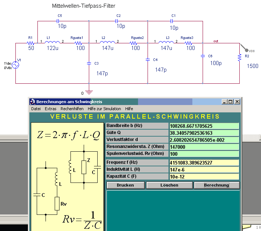Image resolution: width=261 pixels, height=231 pixels.
Task: Open the Datei menu
Action: (36, 109)
